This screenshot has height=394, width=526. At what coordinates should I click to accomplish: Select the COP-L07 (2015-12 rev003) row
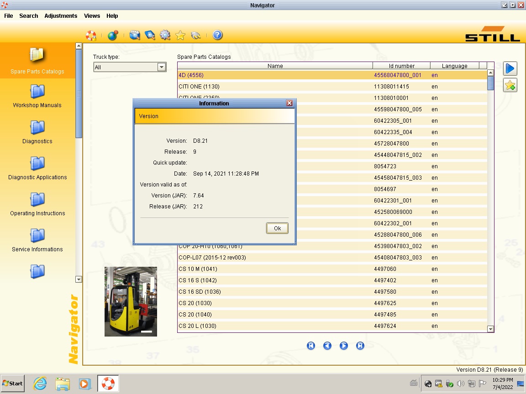[332, 257]
